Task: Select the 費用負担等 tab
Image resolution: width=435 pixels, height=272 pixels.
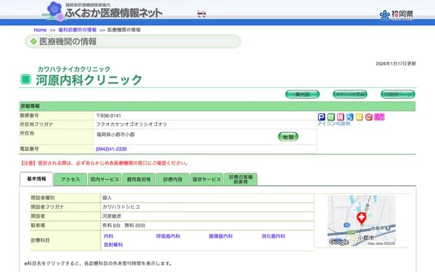Action: click(x=138, y=180)
